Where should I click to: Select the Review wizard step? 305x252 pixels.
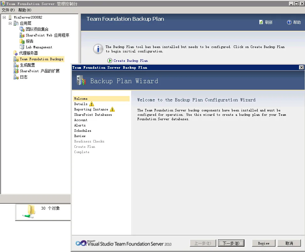(x=80, y=136)
